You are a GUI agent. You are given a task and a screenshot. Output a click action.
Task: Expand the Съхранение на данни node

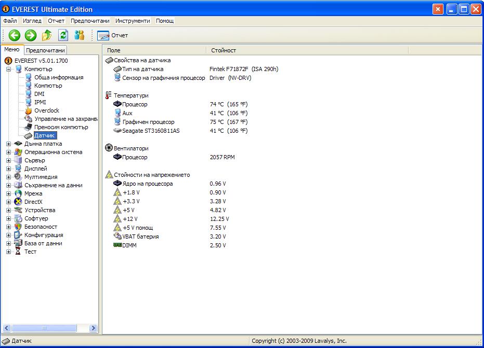pos(9,185)
